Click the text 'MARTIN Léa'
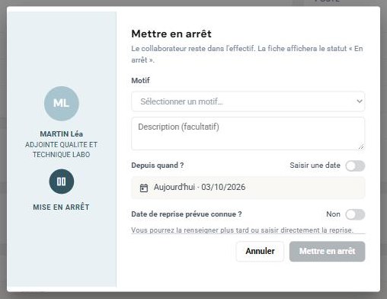The image size is (387, 299). click(x=62, y=134)
